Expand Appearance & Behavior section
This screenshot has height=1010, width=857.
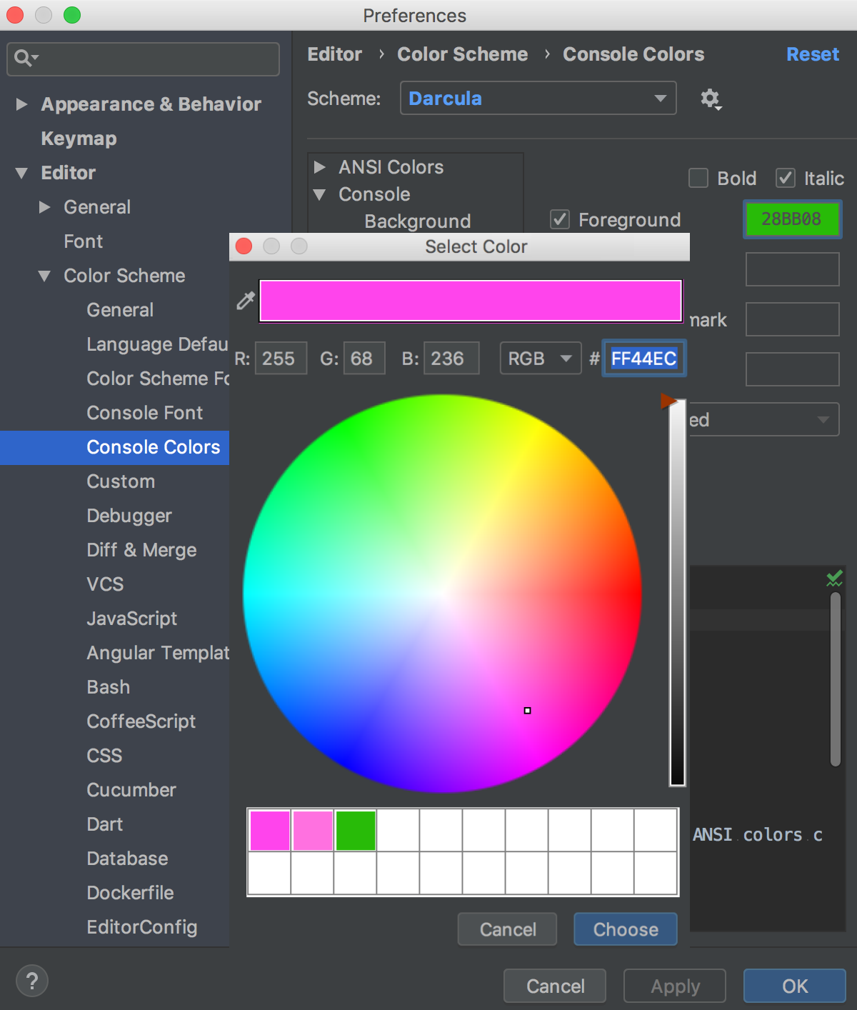click(x=21, y=104)
